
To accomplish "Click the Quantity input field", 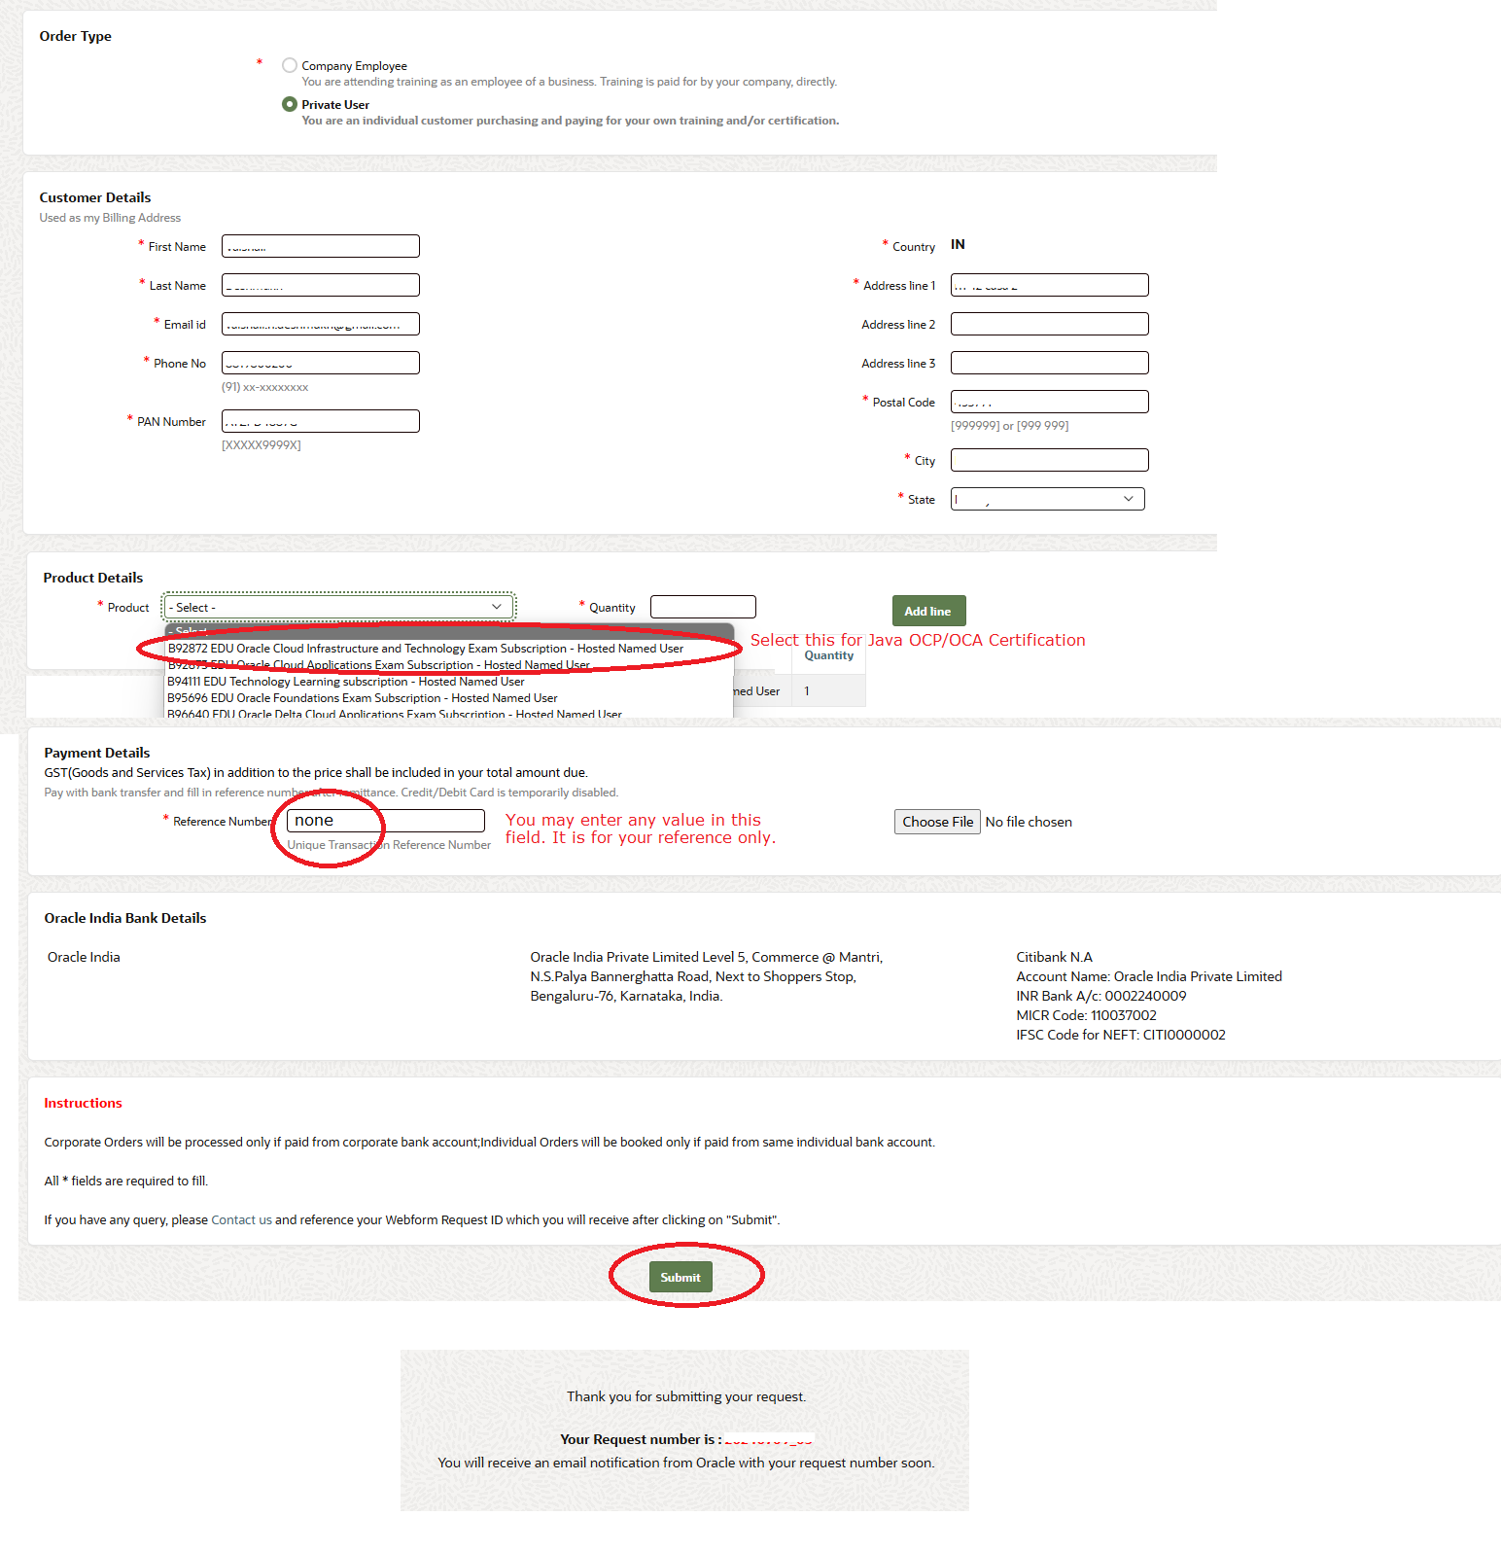I will point(703,607).
